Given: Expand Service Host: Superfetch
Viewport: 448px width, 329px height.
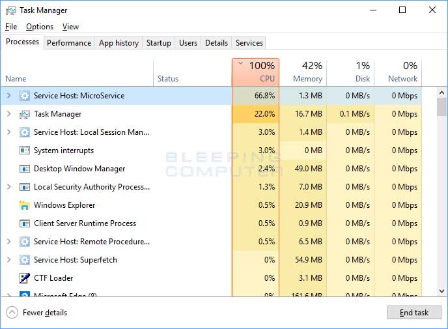Looking at the screenshot, I should coord(9,259).
